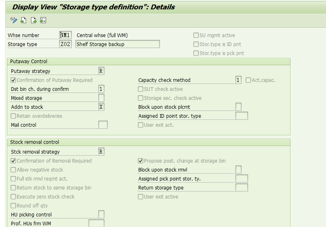Toggle Execute zero stock check checkbox
326x227 pixels.
(13, 196)
